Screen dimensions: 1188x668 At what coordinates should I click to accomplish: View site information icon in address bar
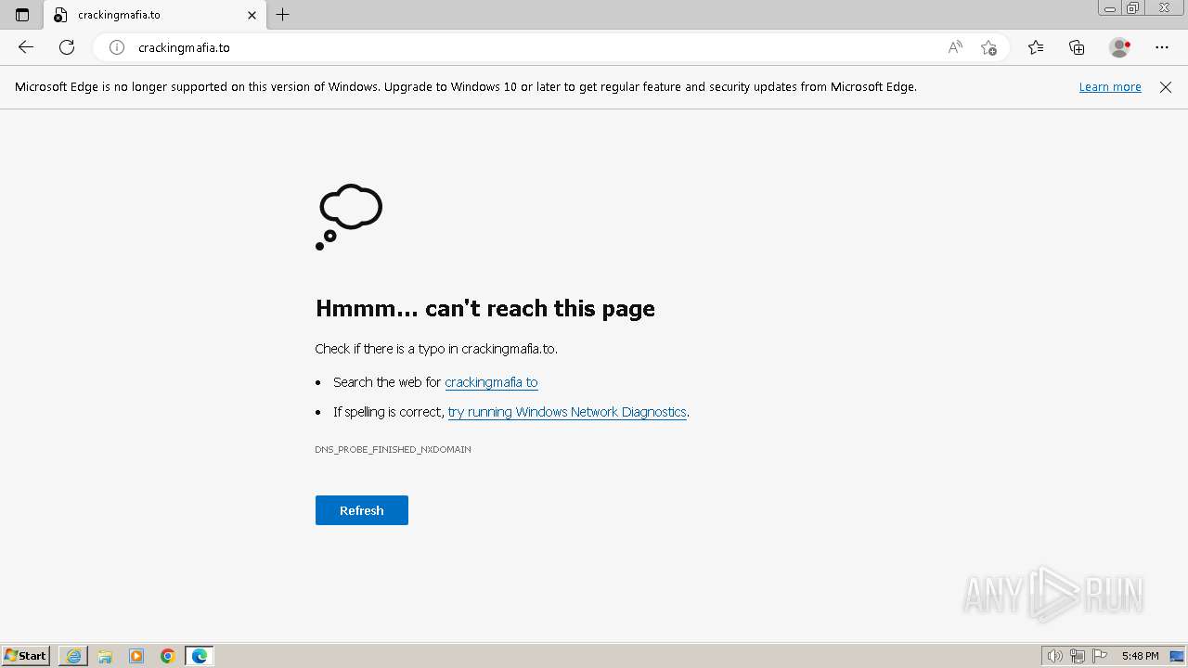(117, 47)
